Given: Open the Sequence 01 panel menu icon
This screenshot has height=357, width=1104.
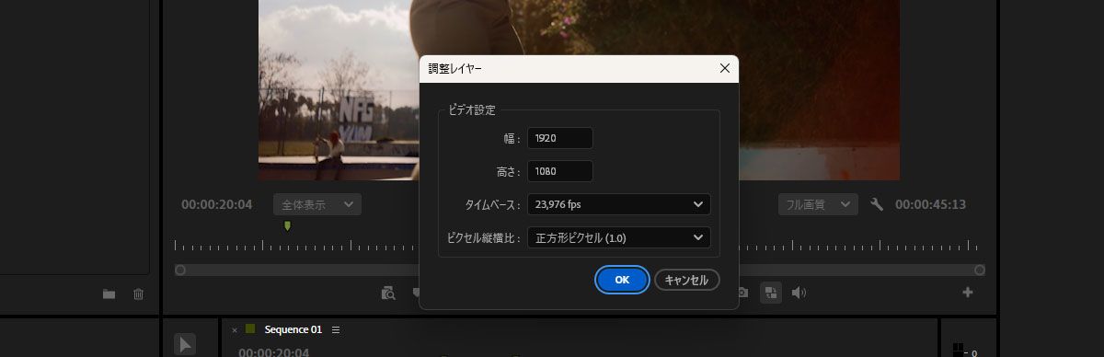Looking at the screenshot, I should click(x=336, y=329).
